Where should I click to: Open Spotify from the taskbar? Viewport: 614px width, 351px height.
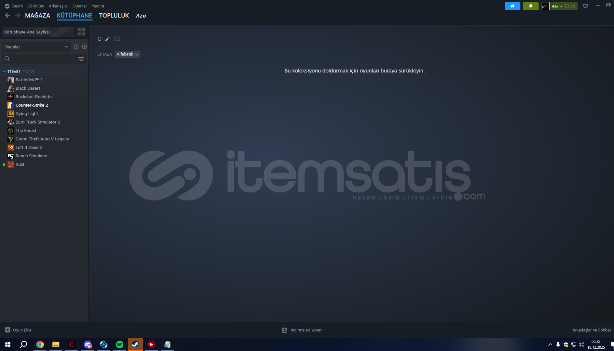[120, 344]
